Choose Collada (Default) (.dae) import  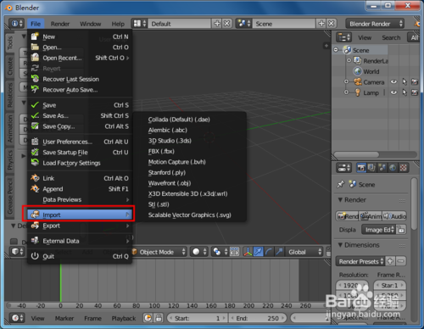pos(179,120)
